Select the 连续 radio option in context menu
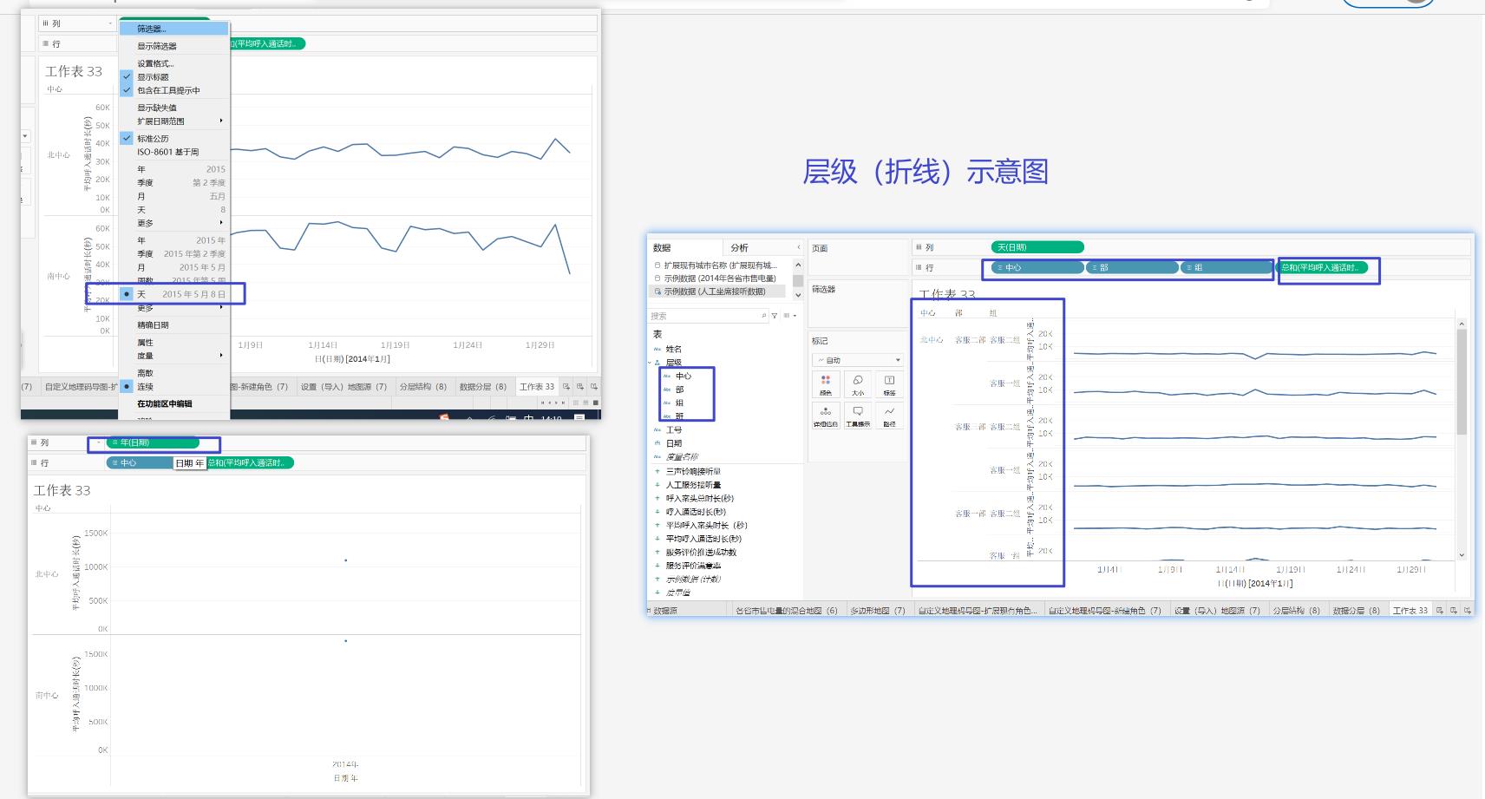 click(x=174, y=387)
